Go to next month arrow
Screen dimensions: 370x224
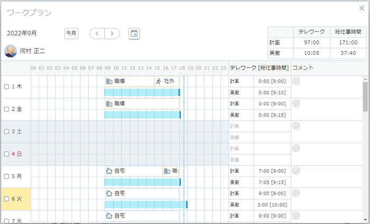click(x=112, y=33)
